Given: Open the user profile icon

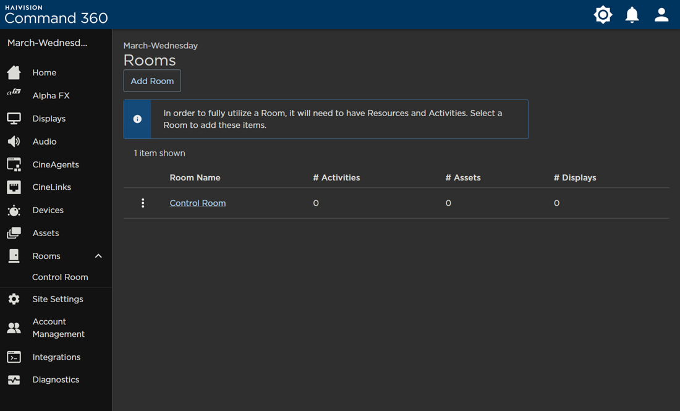Looking at the screenshot, I should tap(661, 15).
